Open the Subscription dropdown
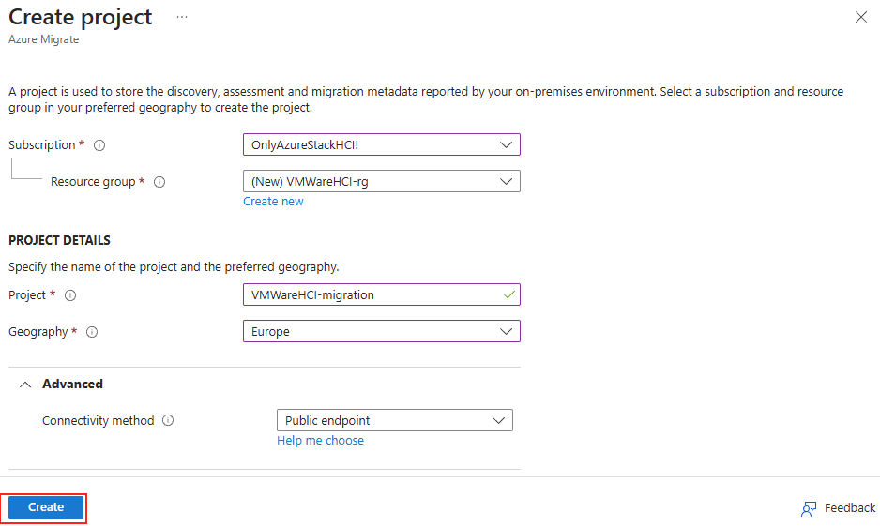The image size is (880, 528). point(382,144)
